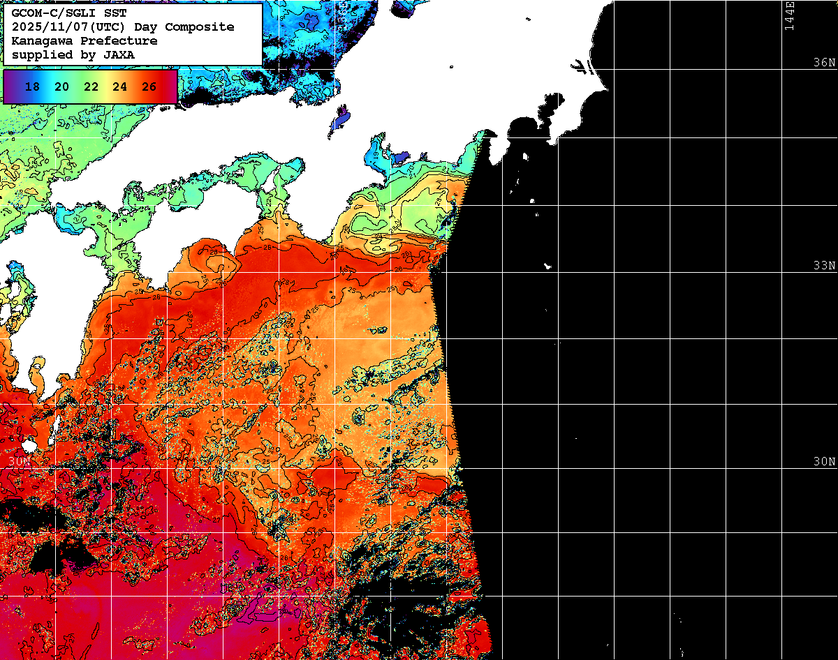
Task: Click the supplied by JAXA credit text
Action: [73, 54]
